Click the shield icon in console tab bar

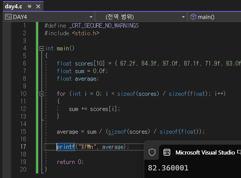point(152,152)
